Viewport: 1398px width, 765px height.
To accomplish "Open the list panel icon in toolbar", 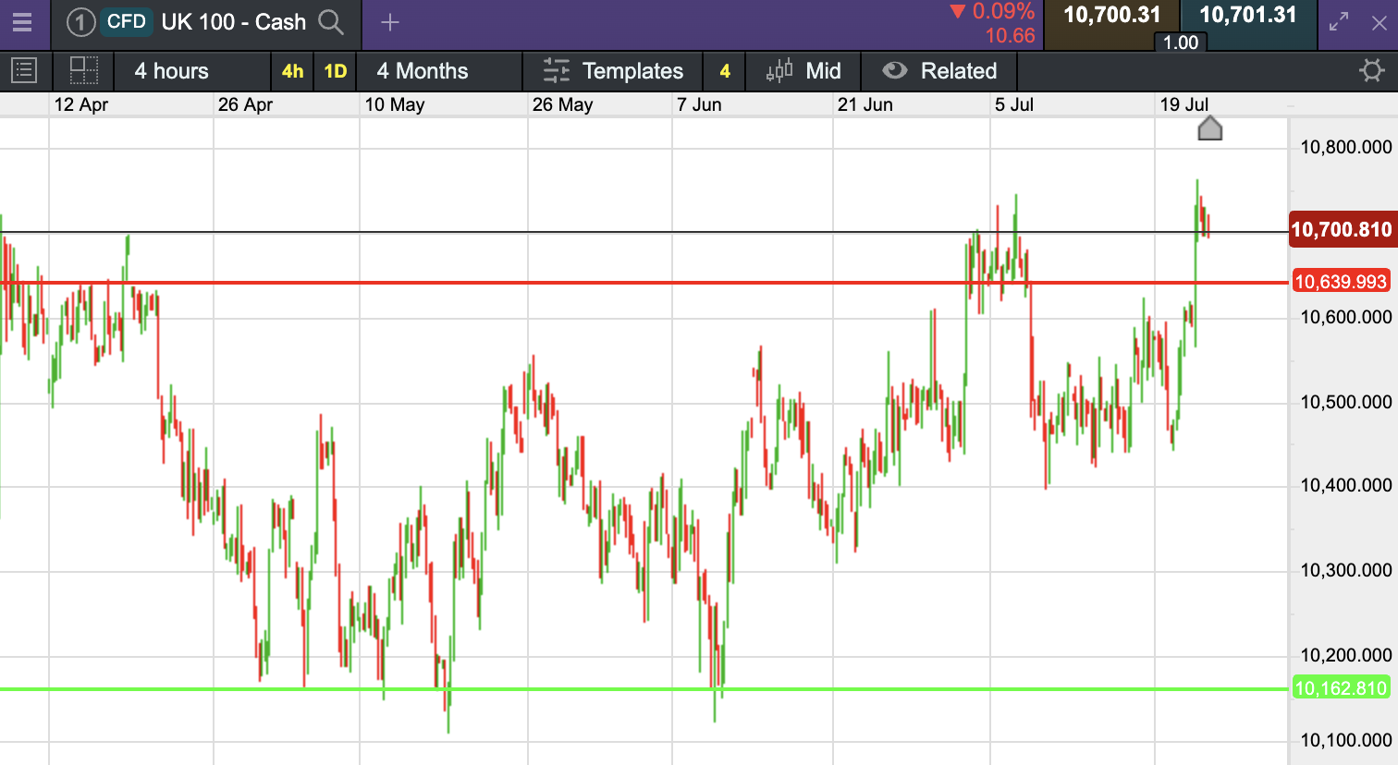I will click(24, 70).
